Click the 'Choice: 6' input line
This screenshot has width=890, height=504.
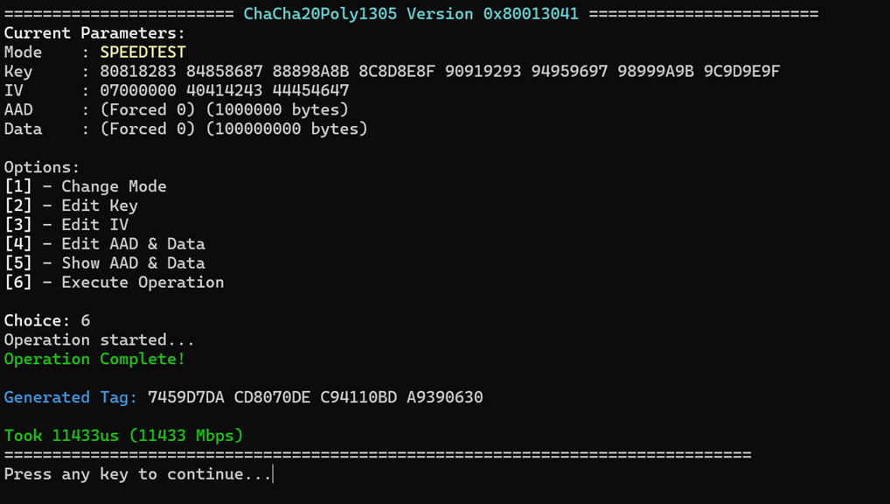tap(47, 320)
